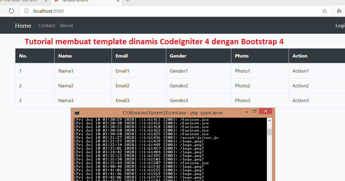Open the Home navigation item
Image resolution: width=345 pixels, height=181 pixels.
(x=23, y=25)
